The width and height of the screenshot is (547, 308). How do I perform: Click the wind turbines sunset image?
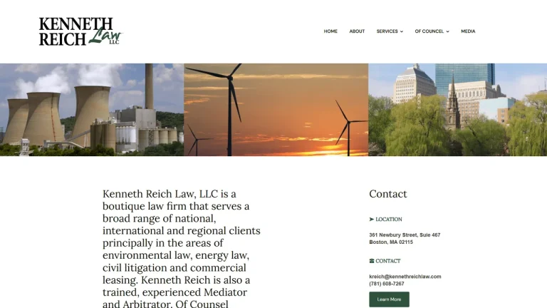(276, 110)
